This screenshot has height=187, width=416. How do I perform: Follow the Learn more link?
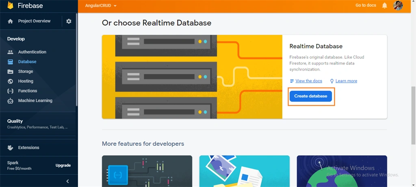[346, 81]
